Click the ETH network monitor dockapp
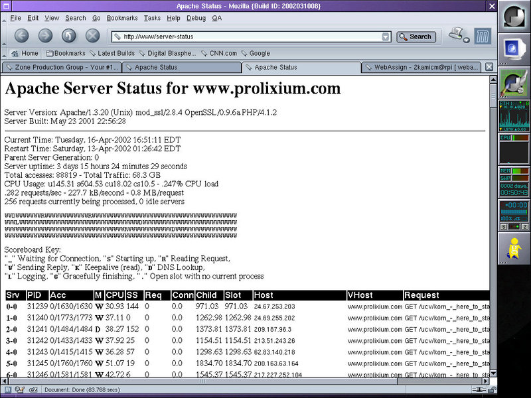531x398 pixels. 514,115
